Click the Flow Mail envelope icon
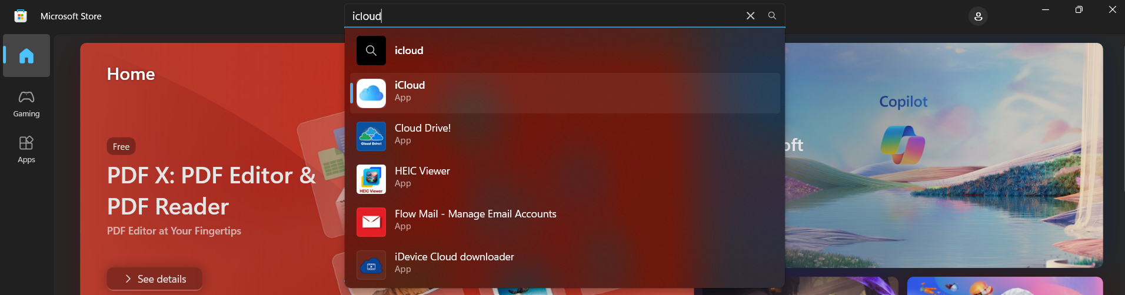Screen dimensions: 1125x295 point(371,222)
